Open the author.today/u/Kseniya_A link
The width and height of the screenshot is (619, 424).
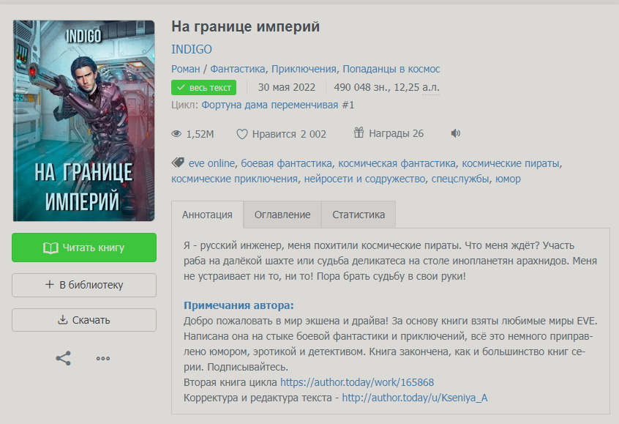[x=415, y=398]
